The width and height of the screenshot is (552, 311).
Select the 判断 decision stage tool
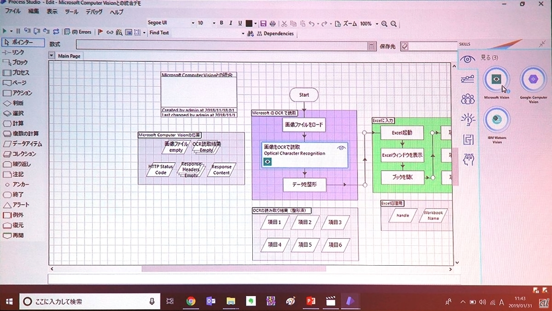pyautogui.click(x=13, y=103)
